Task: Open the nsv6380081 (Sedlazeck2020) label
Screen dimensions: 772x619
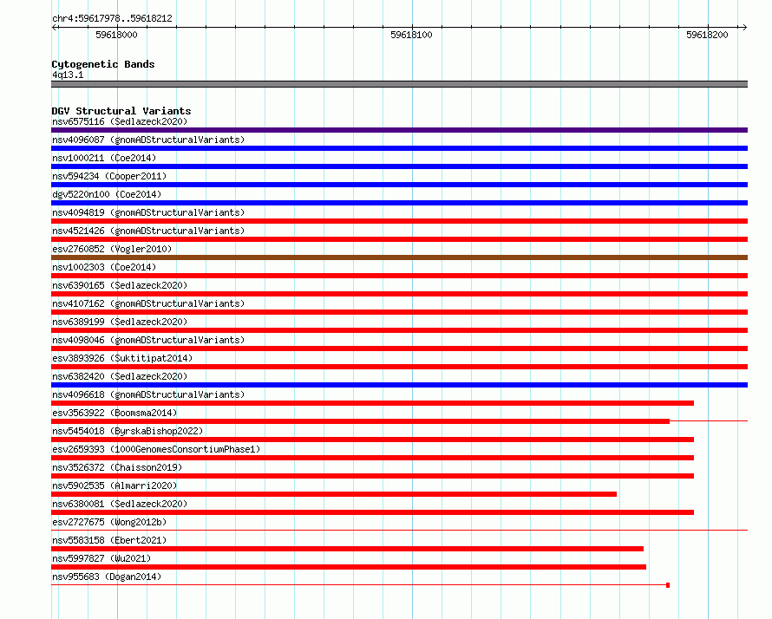Action: [x=120, y=504]
